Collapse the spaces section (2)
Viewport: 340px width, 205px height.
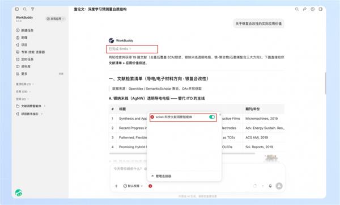coord(22,99)
